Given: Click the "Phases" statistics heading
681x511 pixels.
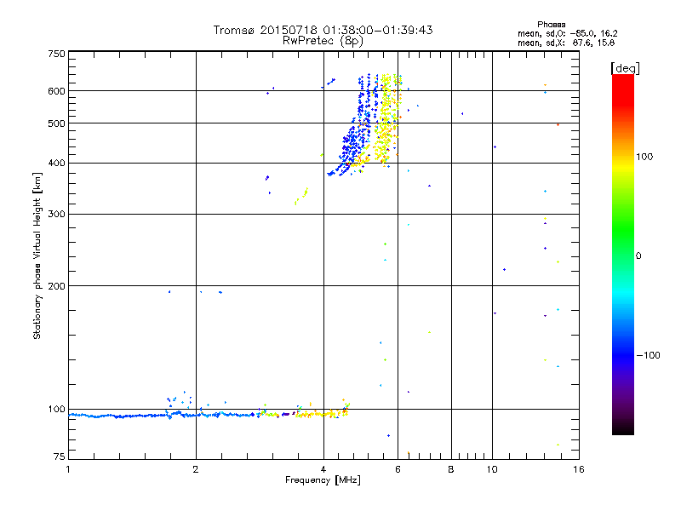Looking at the screenshot, I should [551, 25].
